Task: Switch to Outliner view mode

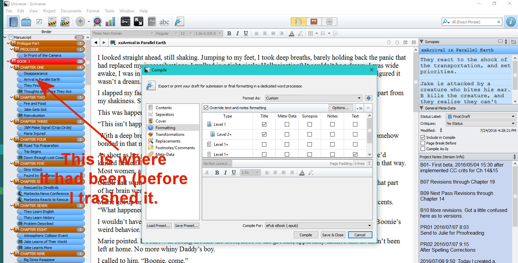Action: [329, 22]
